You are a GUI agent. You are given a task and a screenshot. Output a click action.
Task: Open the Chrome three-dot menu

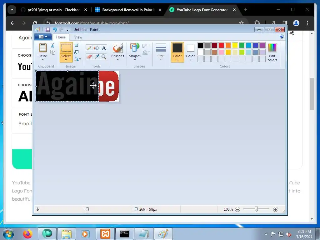[307, 23]
